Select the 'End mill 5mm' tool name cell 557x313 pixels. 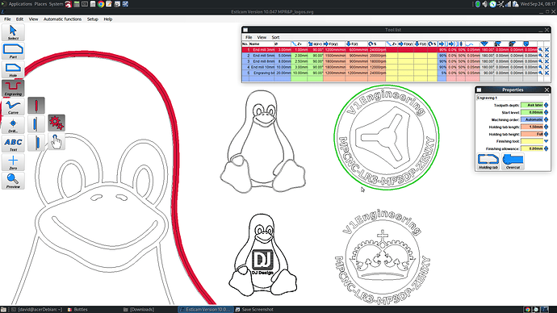tap(262, 56)
